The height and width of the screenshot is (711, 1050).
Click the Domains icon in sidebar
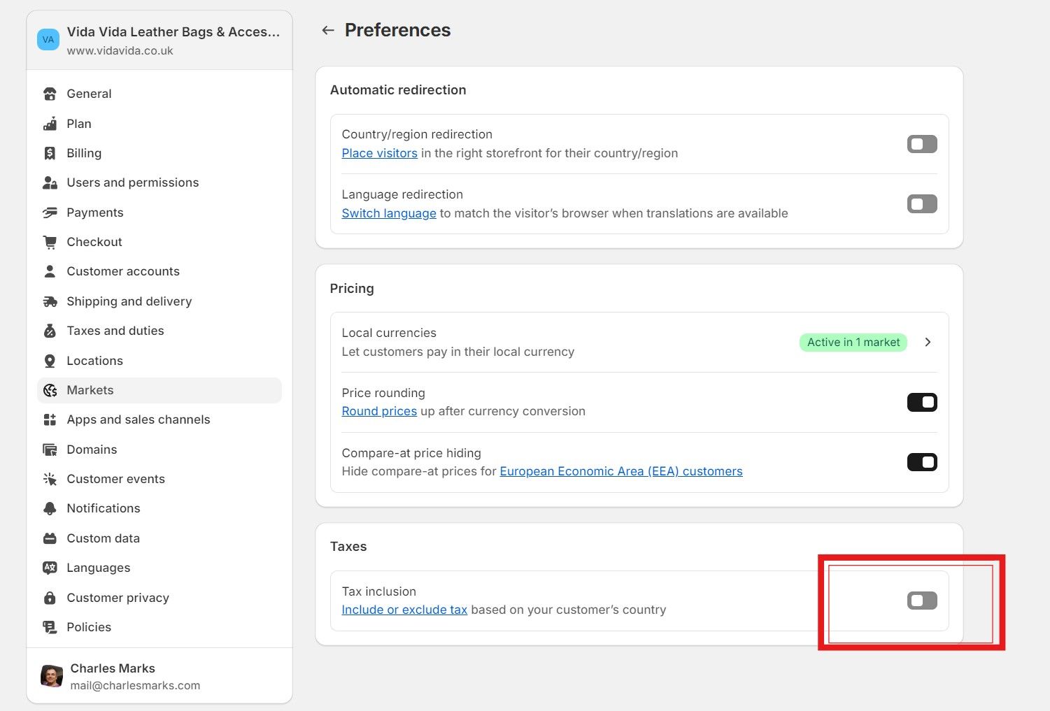tap(50, 450)
